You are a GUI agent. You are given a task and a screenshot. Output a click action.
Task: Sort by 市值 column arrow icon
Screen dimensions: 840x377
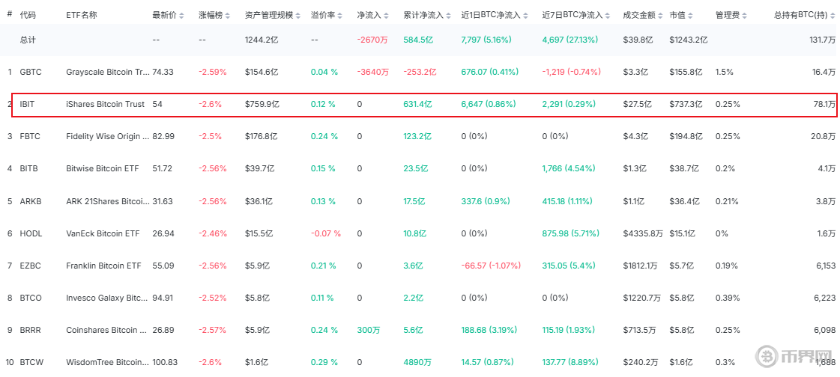[692, 15]
